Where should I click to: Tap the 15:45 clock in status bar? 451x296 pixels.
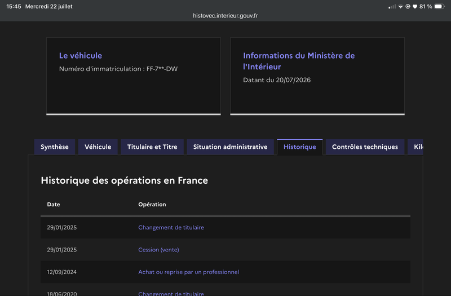(x=14, y=6)
